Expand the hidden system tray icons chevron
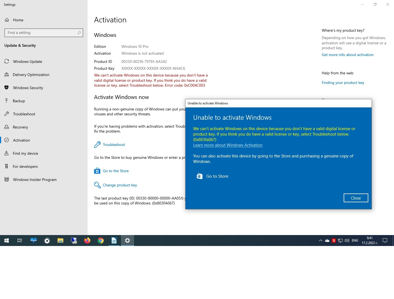Screen dimensions: 394x299 coord(320,241)
